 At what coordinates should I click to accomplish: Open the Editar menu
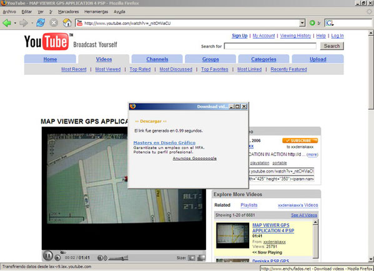[x=26, y=12]
